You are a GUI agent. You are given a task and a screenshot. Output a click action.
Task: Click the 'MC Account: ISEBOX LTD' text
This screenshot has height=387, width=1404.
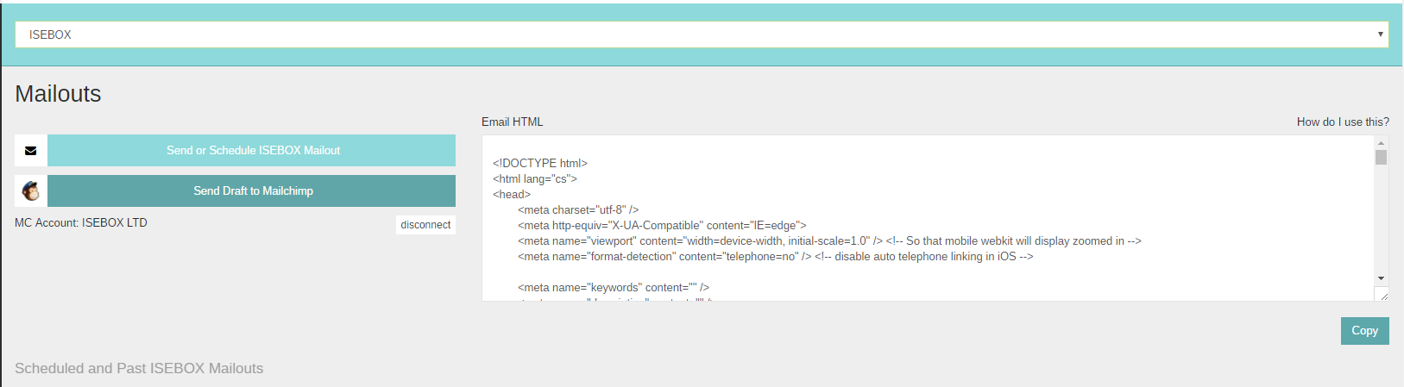click(x=81, y=222)
